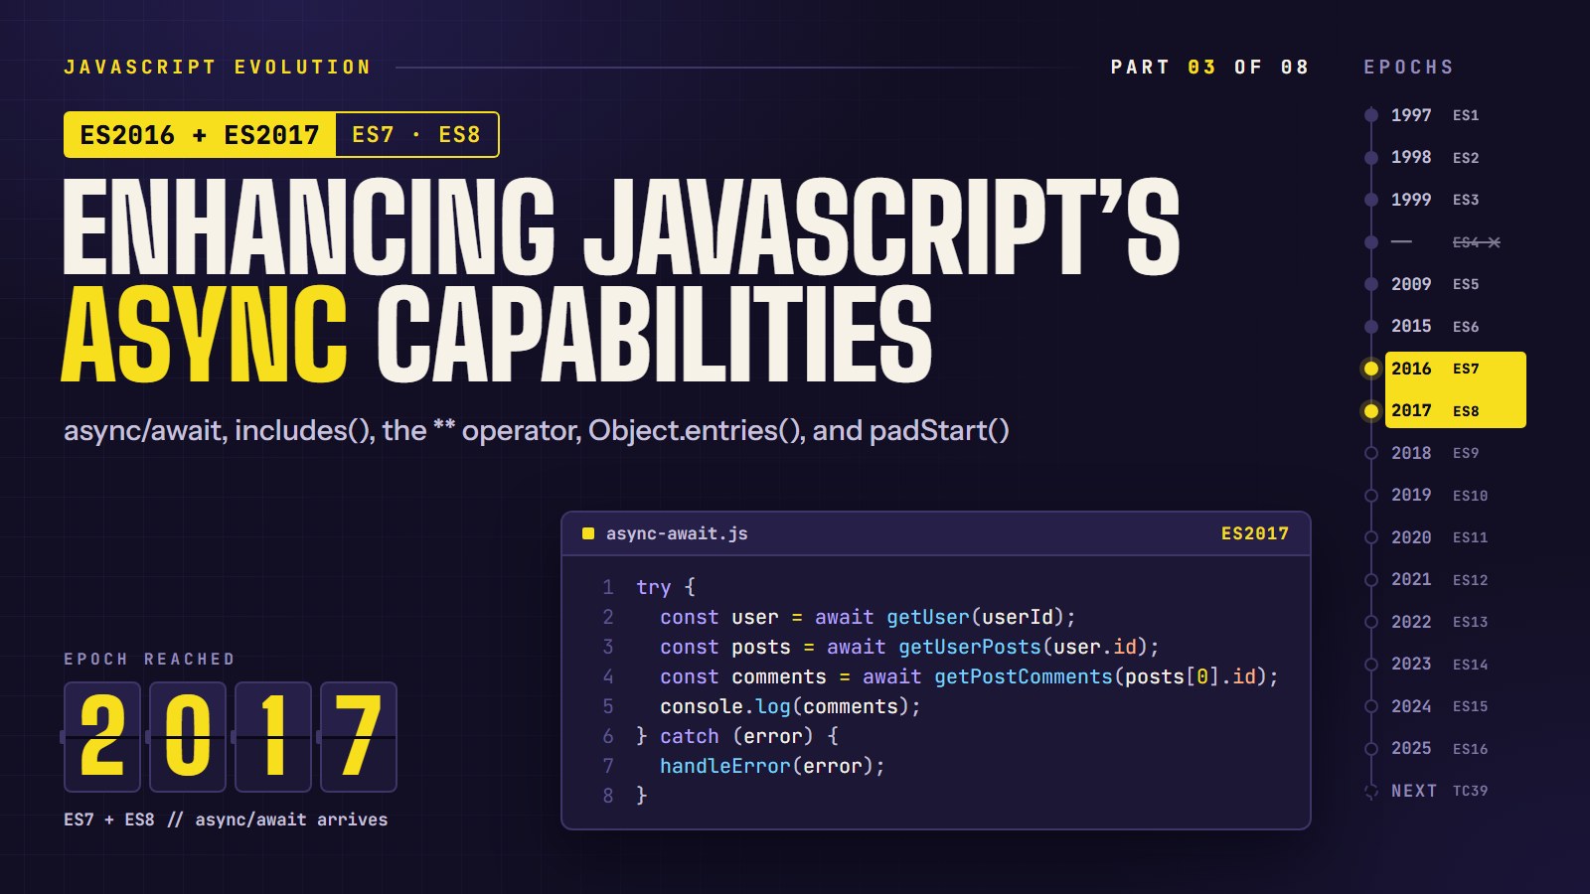Click the yellow square file icon
Viewport: 1590px width, 894px height.
point(588,533)
